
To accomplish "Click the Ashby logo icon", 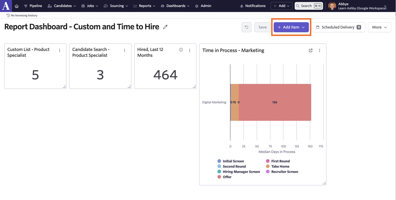I will pyautogui.click(x=6, y=6).
